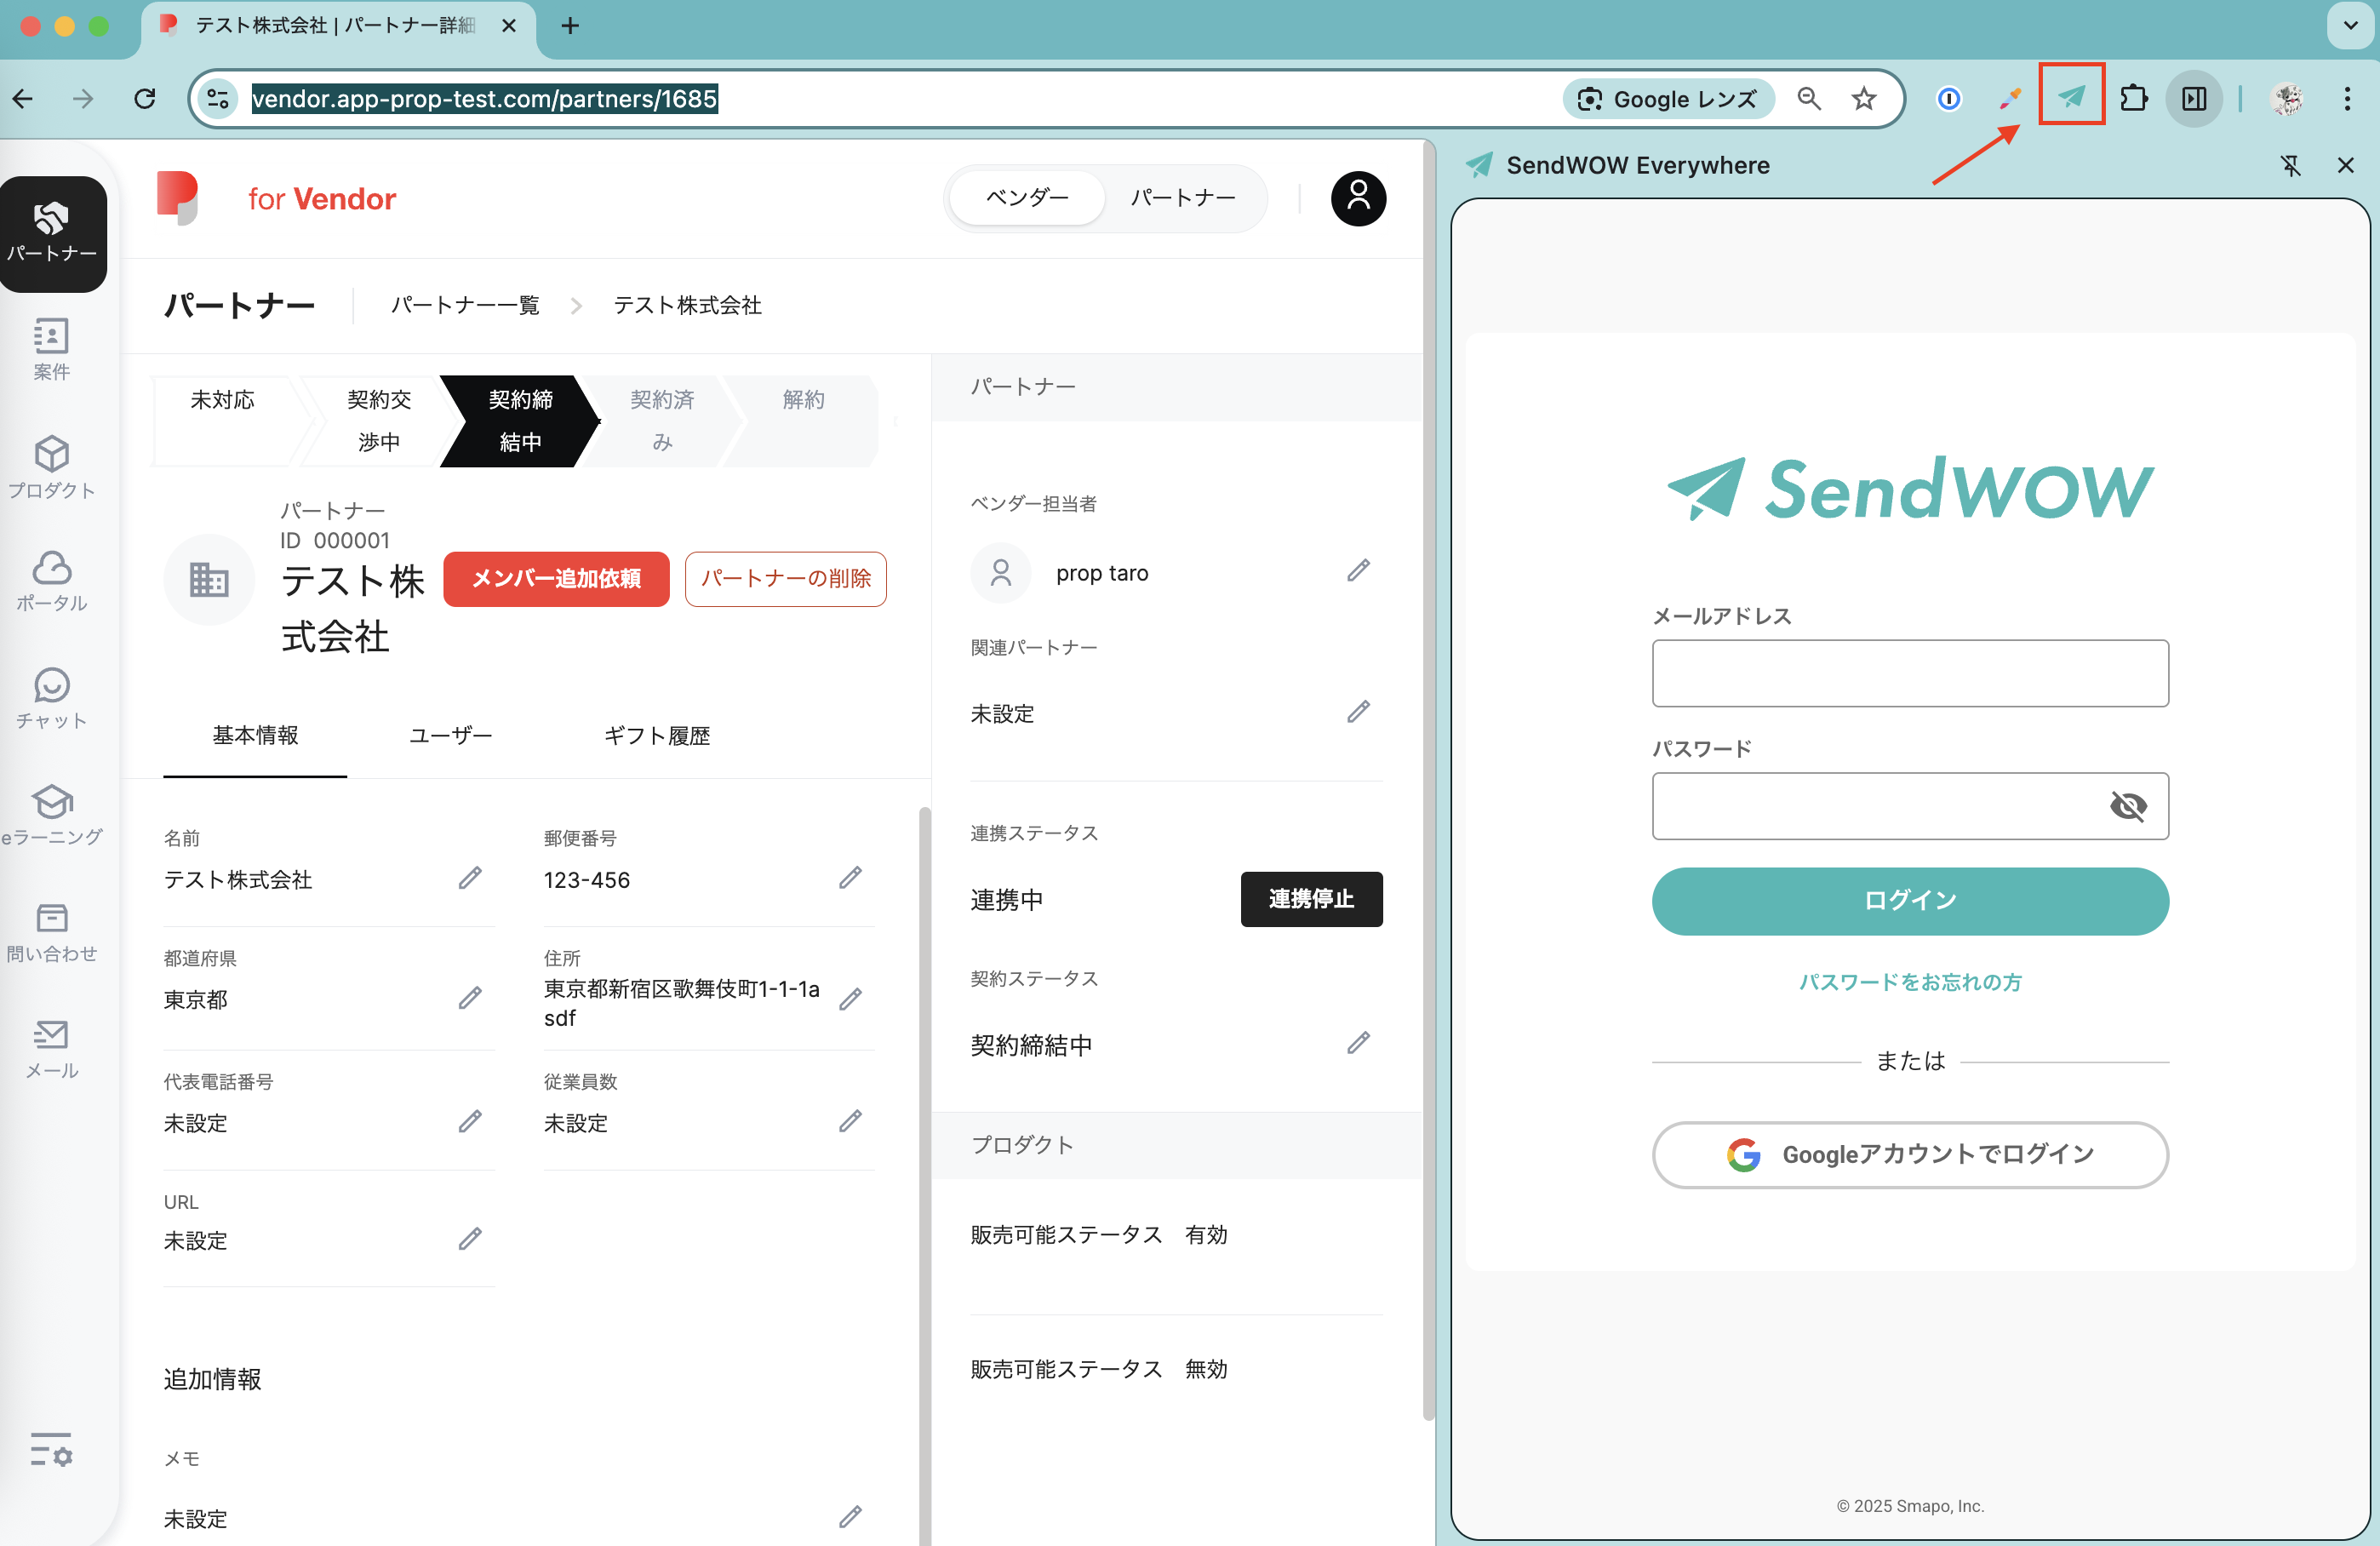The width and height of the screenshot is (2380, 1546).
Task: Click the page's vertical scrollbar
Action: click(1428, 780)
